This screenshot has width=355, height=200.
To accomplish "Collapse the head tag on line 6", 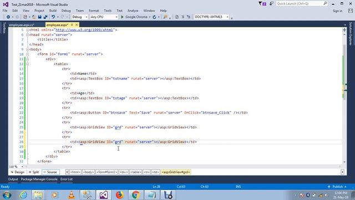I will (27, 34).
